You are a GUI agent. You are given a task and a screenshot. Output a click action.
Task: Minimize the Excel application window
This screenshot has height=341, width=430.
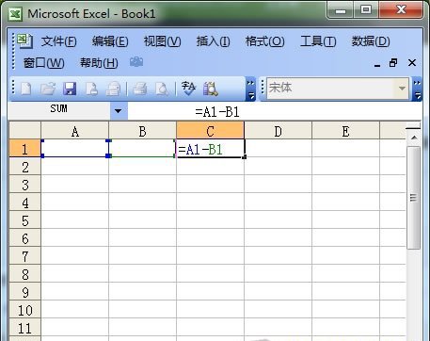[341, 10]
